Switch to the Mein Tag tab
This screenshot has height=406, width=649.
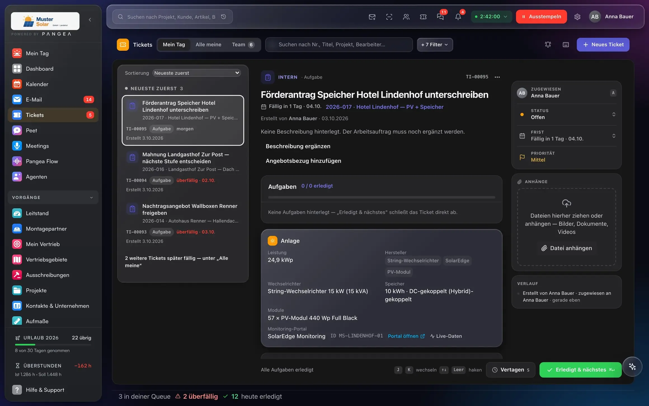(174, 45)
